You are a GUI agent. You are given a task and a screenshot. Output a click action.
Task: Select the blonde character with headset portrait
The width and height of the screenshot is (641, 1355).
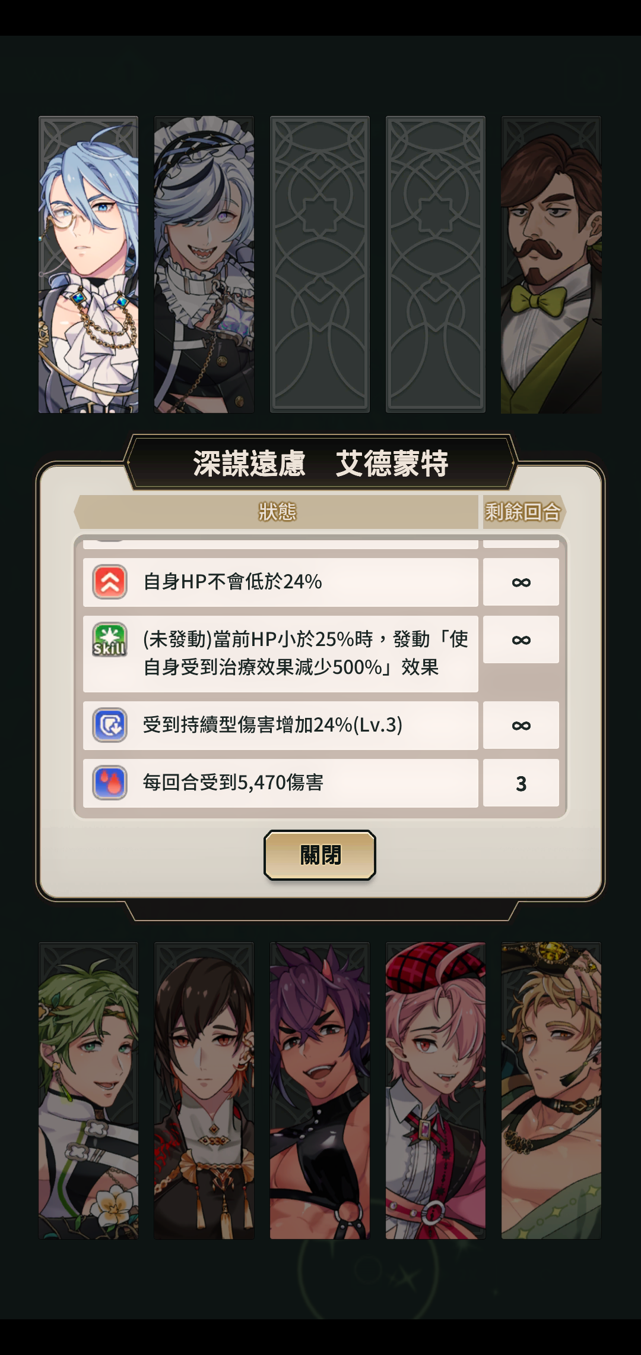[551, 1091]
